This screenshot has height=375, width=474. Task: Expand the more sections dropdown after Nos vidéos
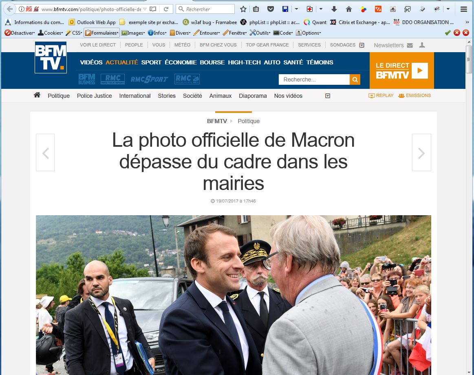click(327, 96)
